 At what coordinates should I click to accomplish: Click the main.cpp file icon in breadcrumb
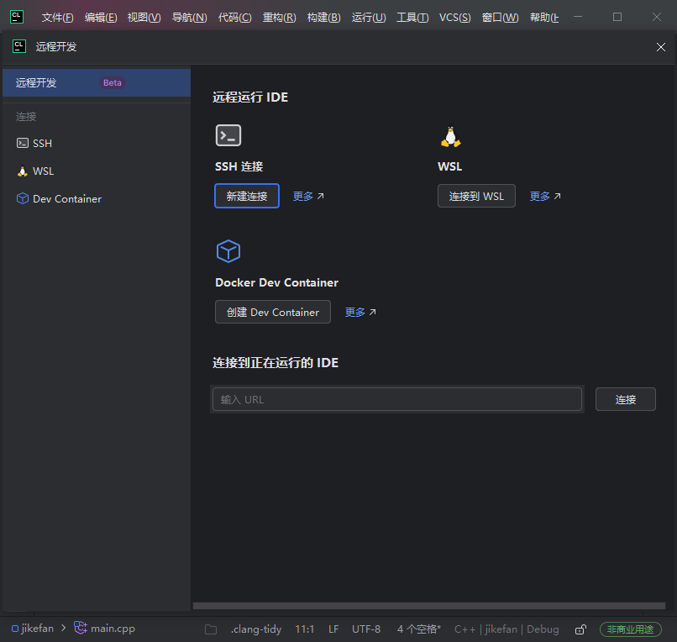81,628
